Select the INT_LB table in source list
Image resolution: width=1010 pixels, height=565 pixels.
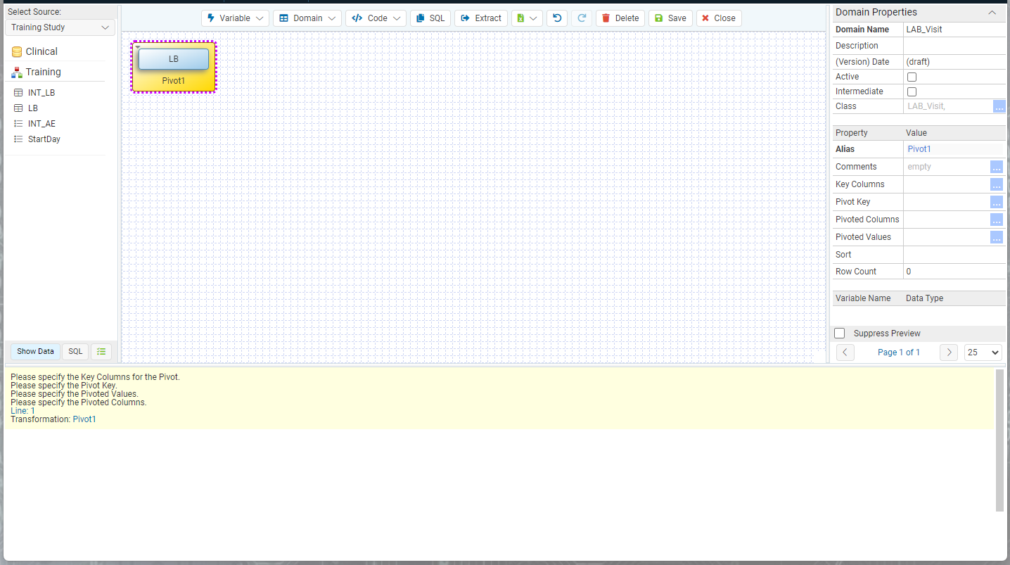coord(41,93)
